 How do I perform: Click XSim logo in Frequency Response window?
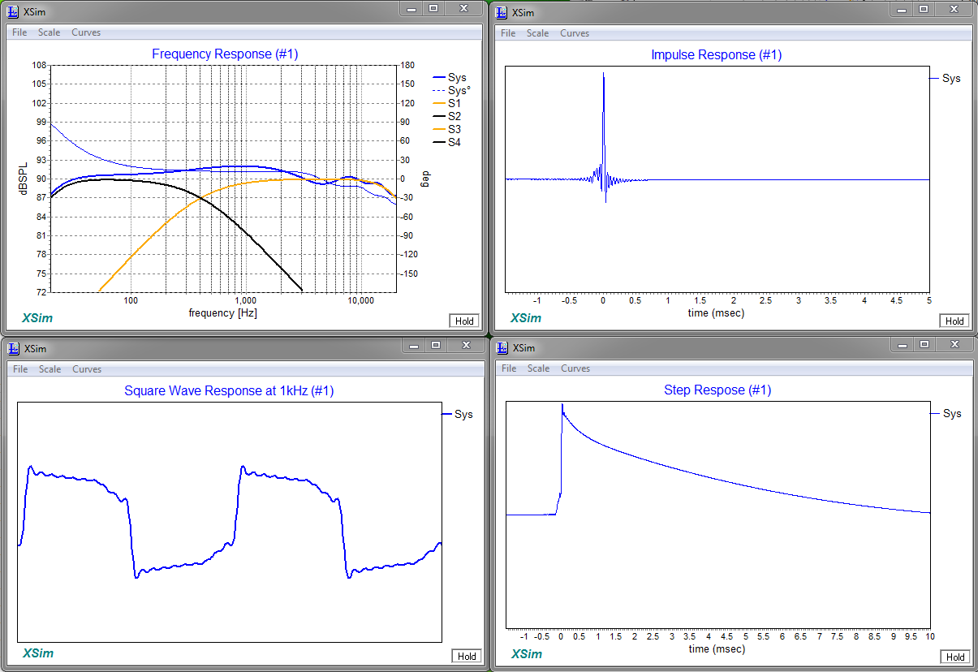pyautogui.click(x=37, y=318)
